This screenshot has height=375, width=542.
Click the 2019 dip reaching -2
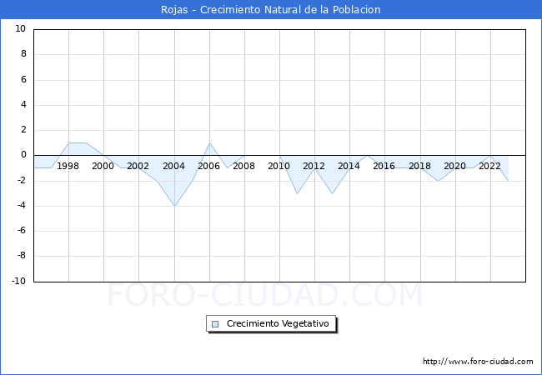438,181
